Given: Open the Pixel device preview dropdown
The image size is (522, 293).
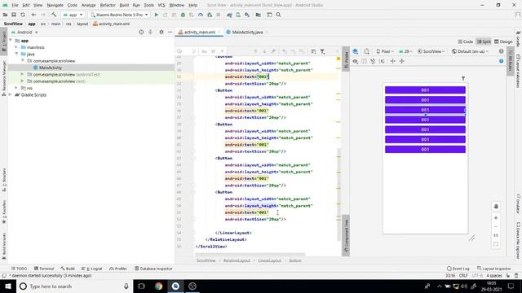Looking at the screenshot, I should coord(385,51).
